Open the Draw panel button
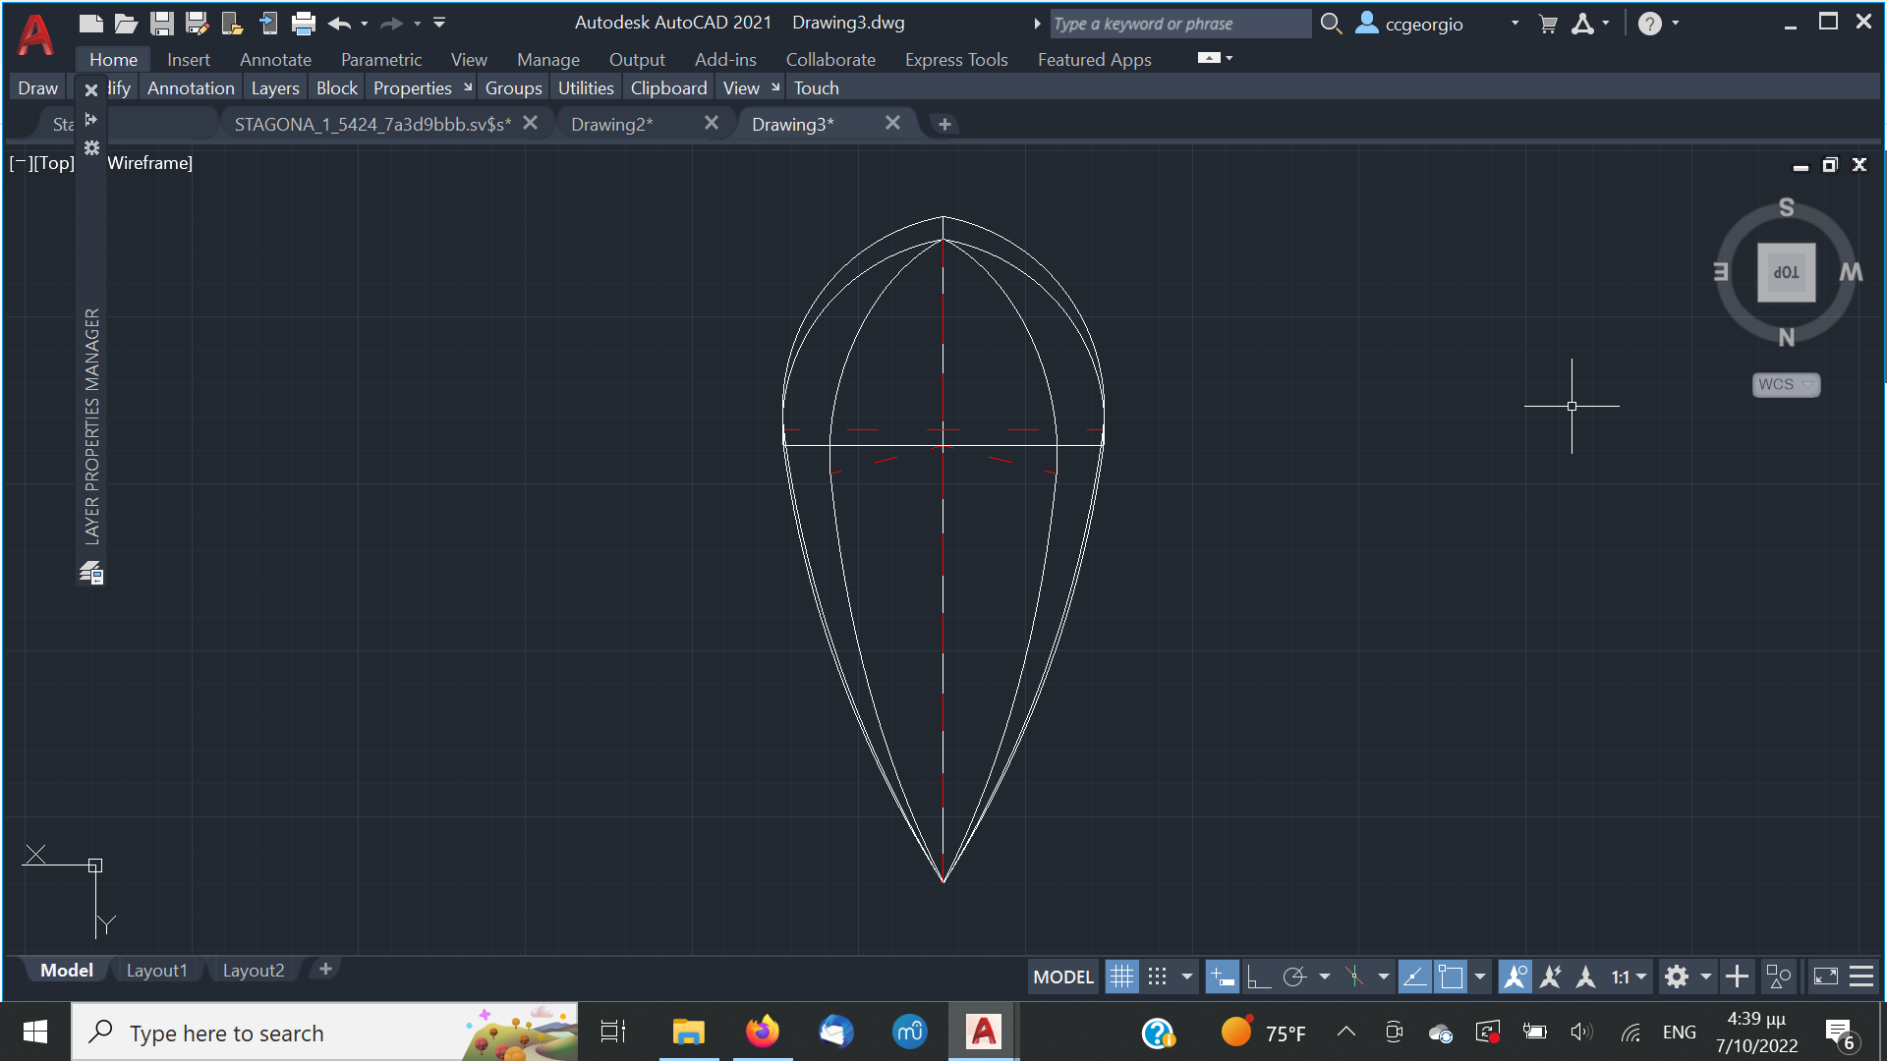The height and width of the screenshot is (1061, 1887). 37,87
